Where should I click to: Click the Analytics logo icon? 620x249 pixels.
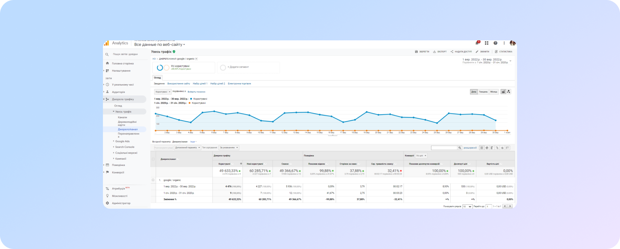pyautogui.click(x=106, y=43)
